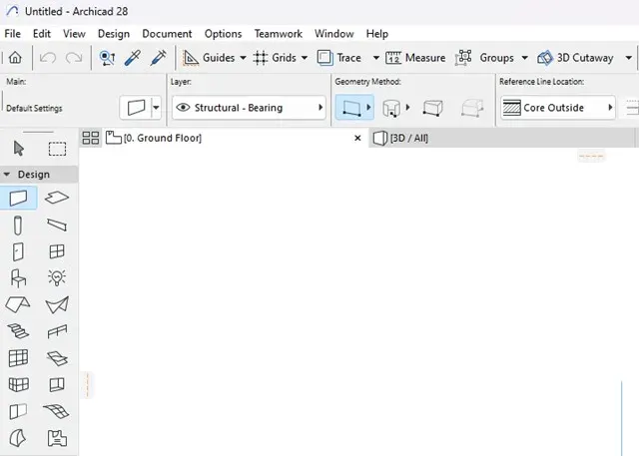This screenshot has width=639, height=456.
Task: Open the Document menu
Action: pos(167,34)
